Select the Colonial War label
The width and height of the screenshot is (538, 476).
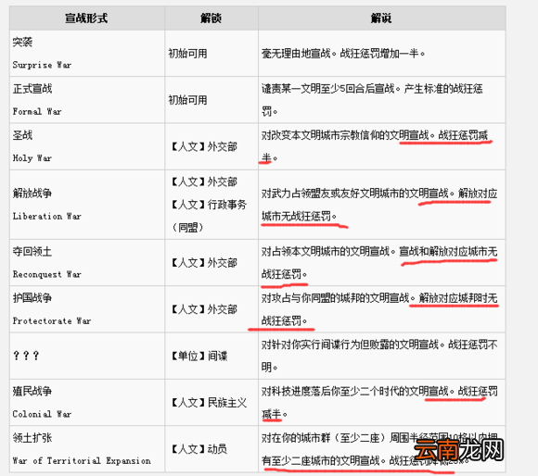point(42,414)
